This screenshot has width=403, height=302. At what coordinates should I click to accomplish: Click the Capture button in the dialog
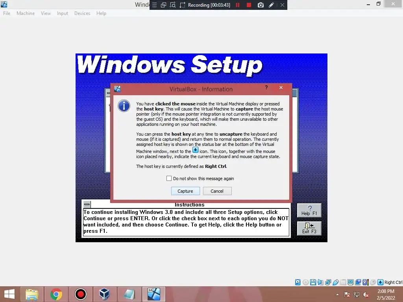pyautogui.click(x=185, y=191)
